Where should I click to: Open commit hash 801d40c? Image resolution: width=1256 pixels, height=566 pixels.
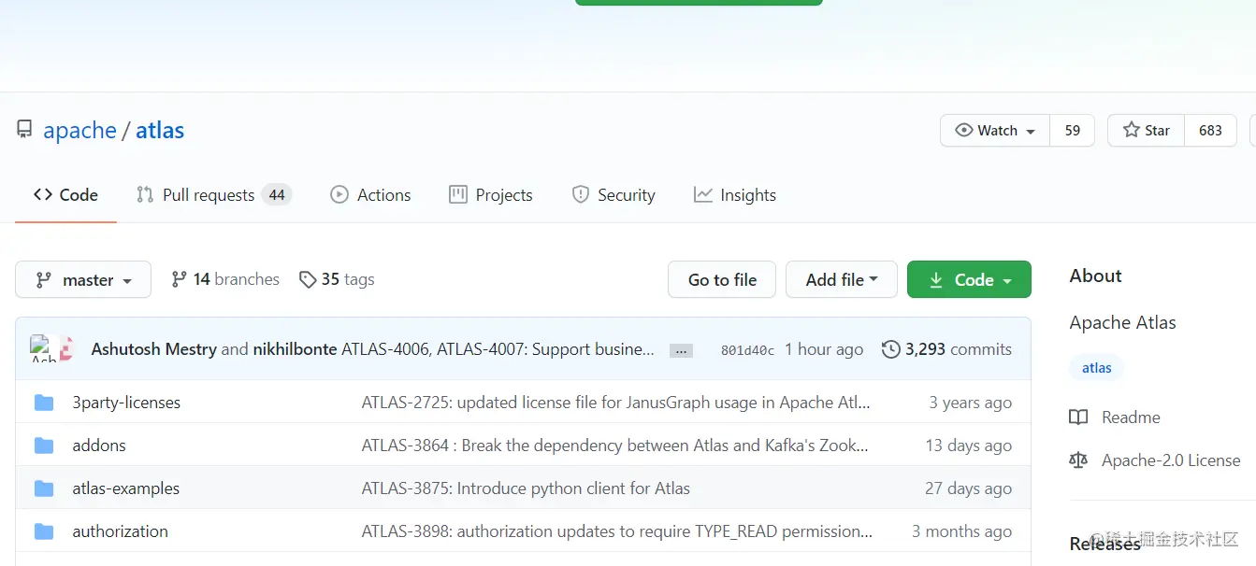pyautogui.click(x=747, y=350)
